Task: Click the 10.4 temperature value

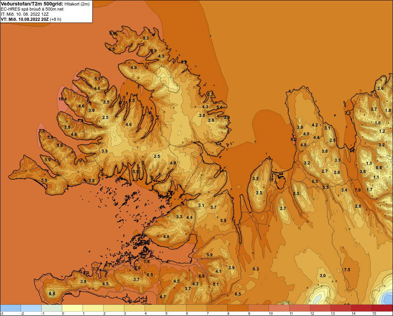Action: (x=62, y=99)
